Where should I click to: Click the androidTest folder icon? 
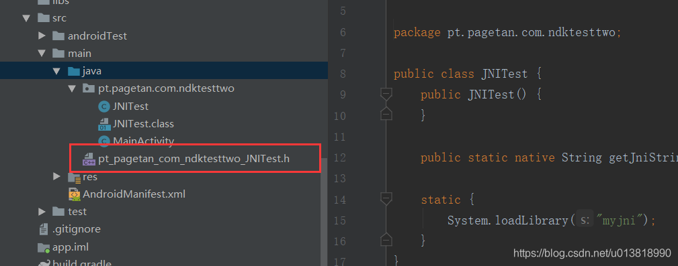(x=58, y=36)
